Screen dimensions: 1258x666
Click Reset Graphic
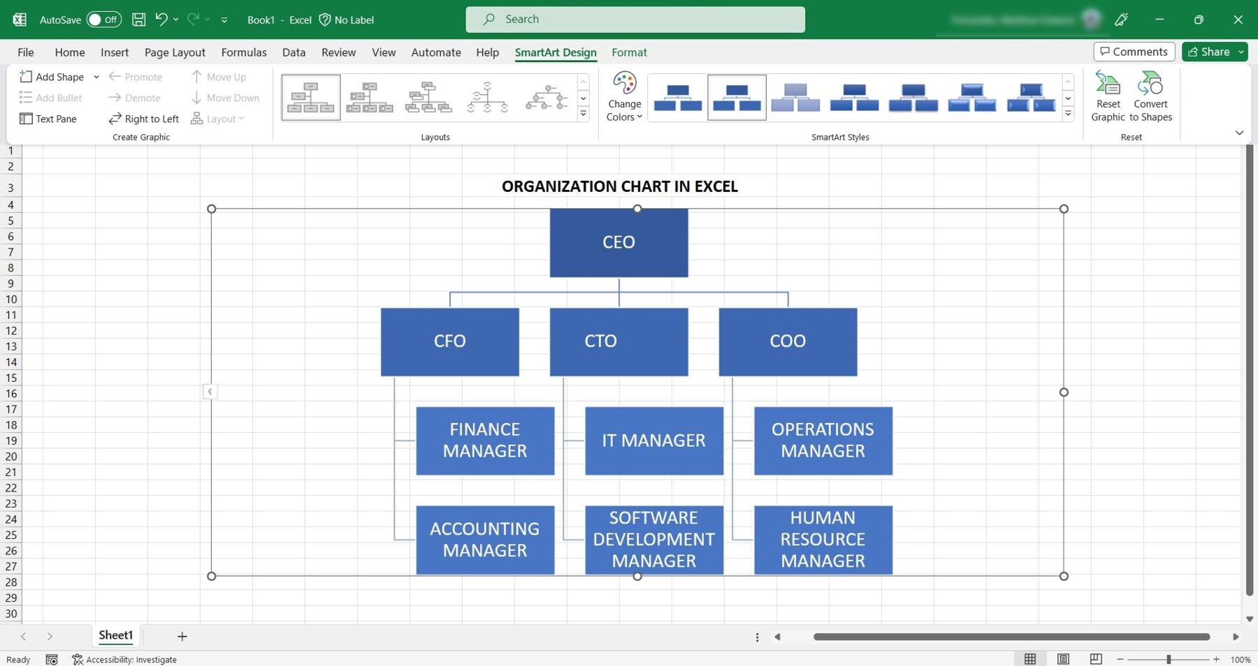[x=1108, y=96]
